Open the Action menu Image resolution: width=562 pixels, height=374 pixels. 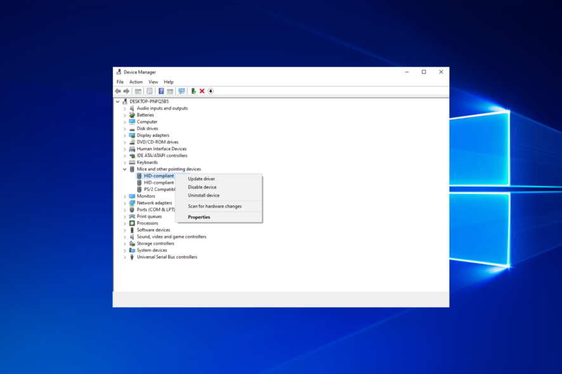pyautogui.click(x=135, y=82)
